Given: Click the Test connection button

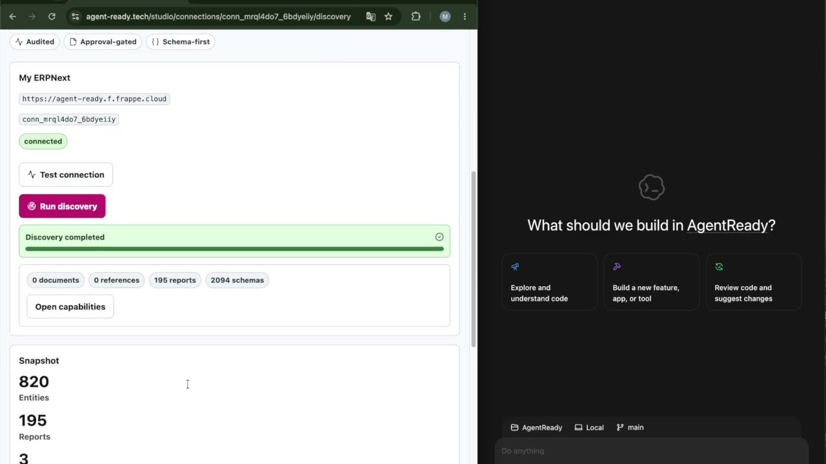Looking at the screenshot, I should tap(66, 175).
